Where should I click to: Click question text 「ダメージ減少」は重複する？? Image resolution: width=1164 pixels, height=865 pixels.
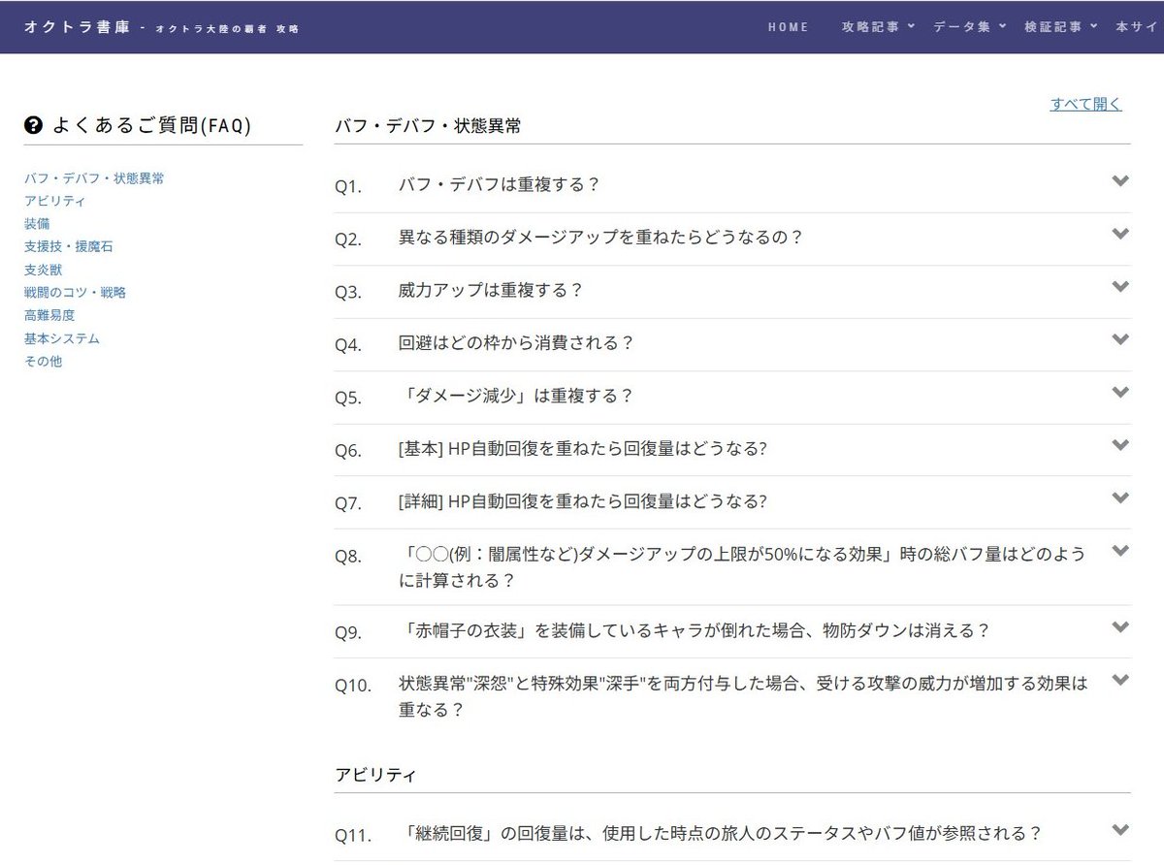tap(516, 396)
